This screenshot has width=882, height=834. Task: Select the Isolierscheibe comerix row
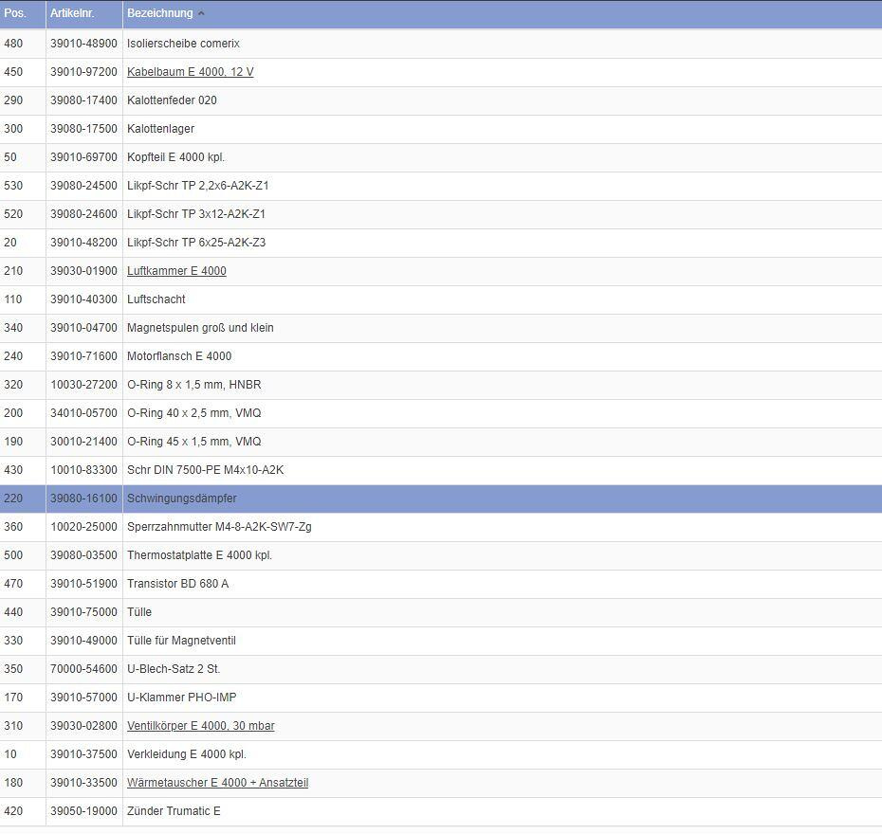[x=183, y=44]
